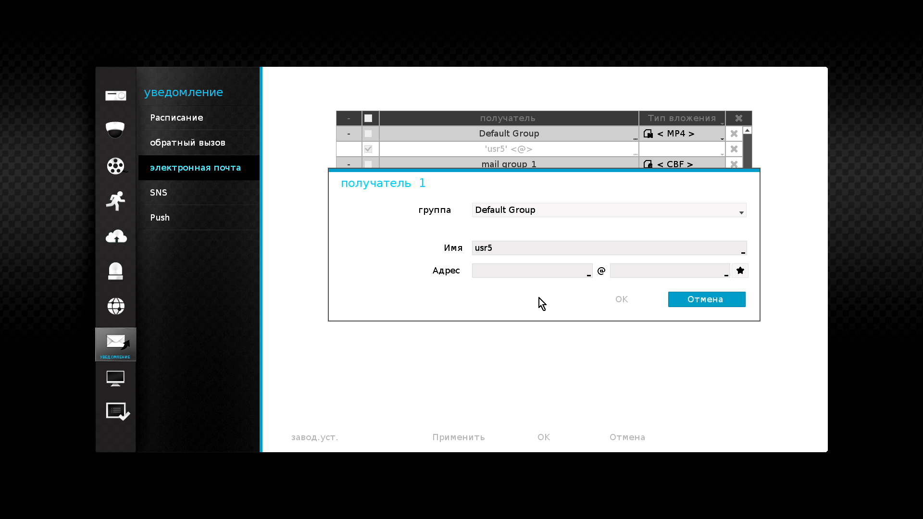Open the cloud upload sidebar icon
This screenshot has height=519, width=923.
point(115,236)
